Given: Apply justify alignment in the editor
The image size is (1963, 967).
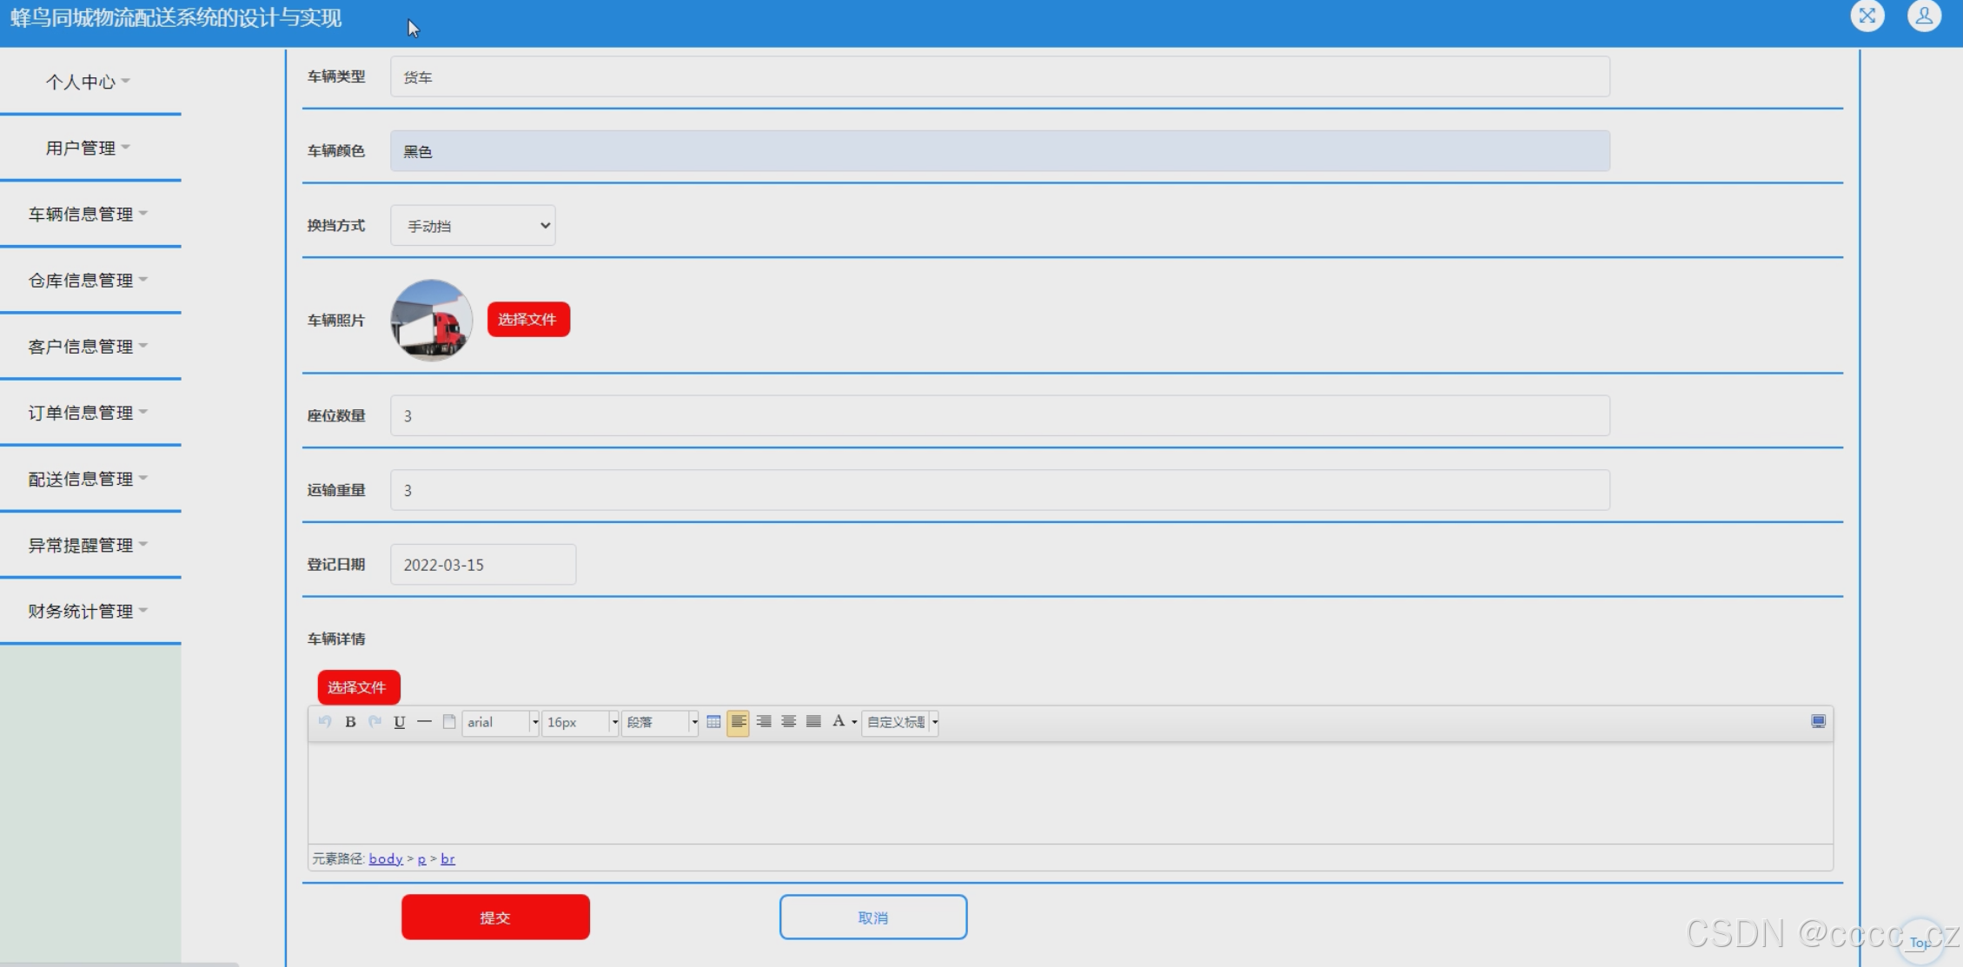Looking at the screenshot, I should [x=813, y=722].
